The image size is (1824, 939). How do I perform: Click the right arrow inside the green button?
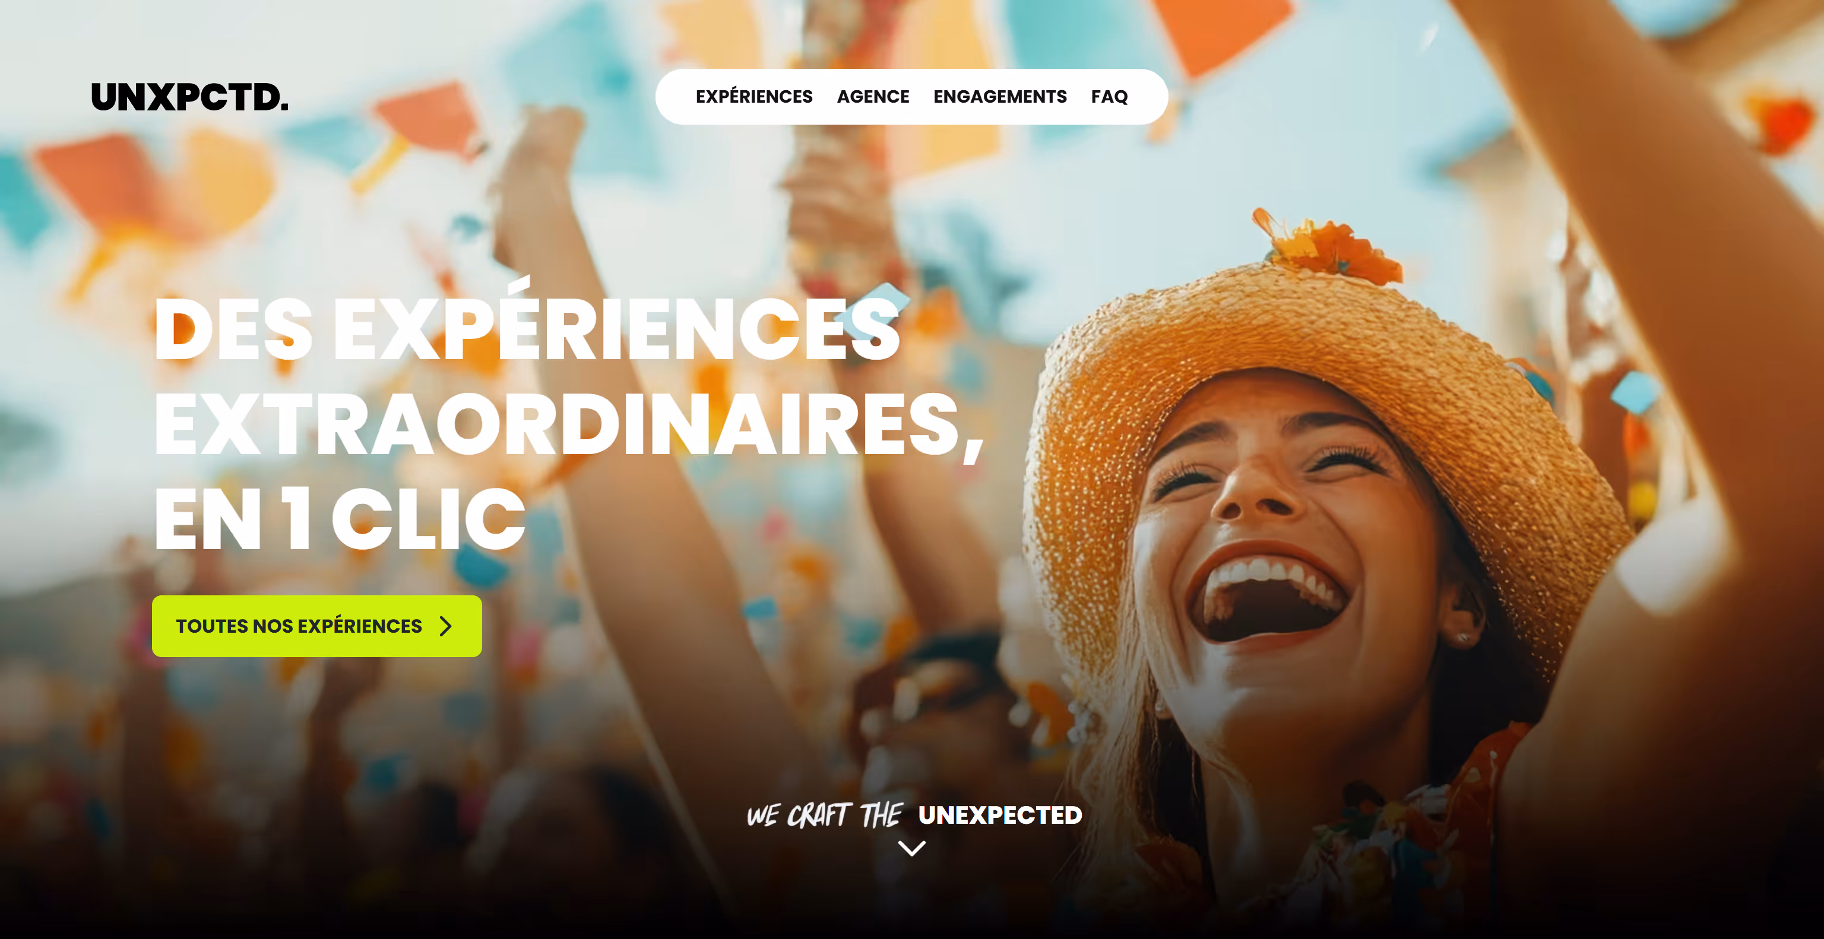(445, 626)
